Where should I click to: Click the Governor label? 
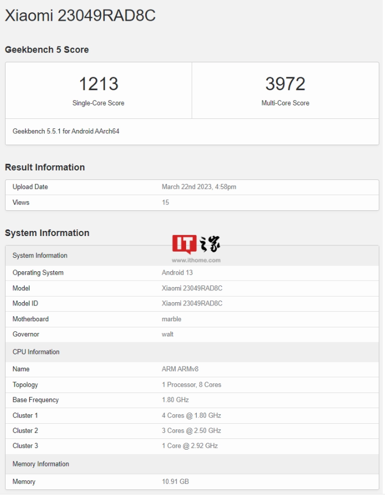tap(26, 334)
